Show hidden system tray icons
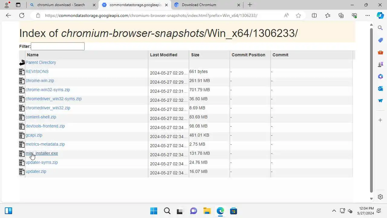Image resolution: width=387 pixels, height=218 pixels. pos(334,211)
